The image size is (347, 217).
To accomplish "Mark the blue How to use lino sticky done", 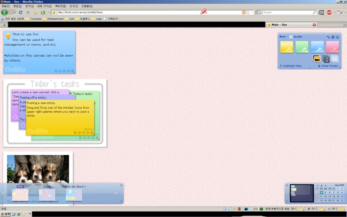I will click(73, 71).
